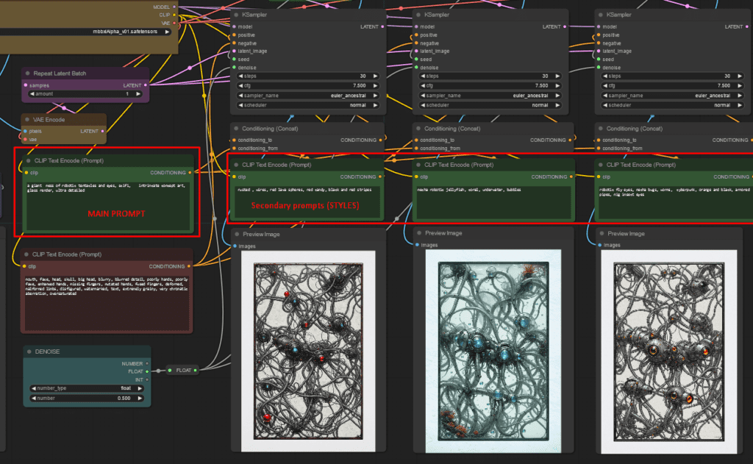This screenshot has width=753, height=464.
Task: Decrease the cfg value in the middle KSampler
Action: point(422,85)
